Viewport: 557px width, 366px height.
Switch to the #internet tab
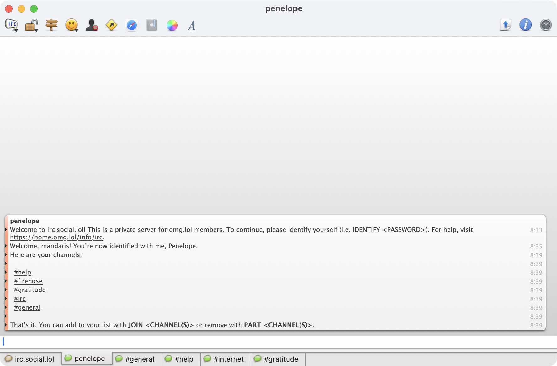point(226,359)
